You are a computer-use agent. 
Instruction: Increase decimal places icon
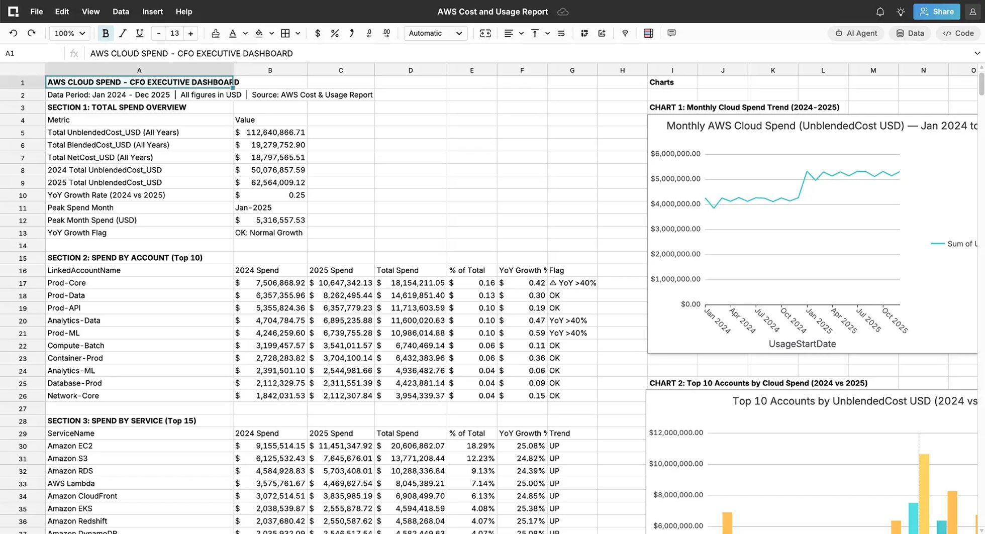(386, 33)
